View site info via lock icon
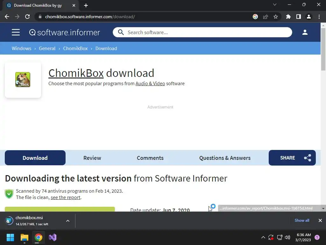The image size is (326, 245). [40, 17]
